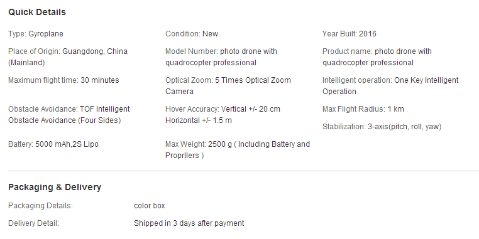Click the Packaging Details label
479x239 pixels.
40,206
